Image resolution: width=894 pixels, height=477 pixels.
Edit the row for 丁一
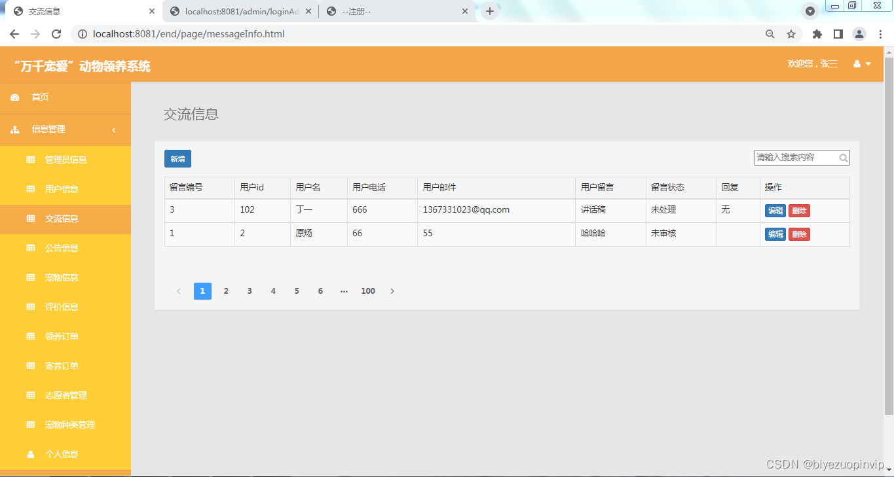[x=775, y=211]
